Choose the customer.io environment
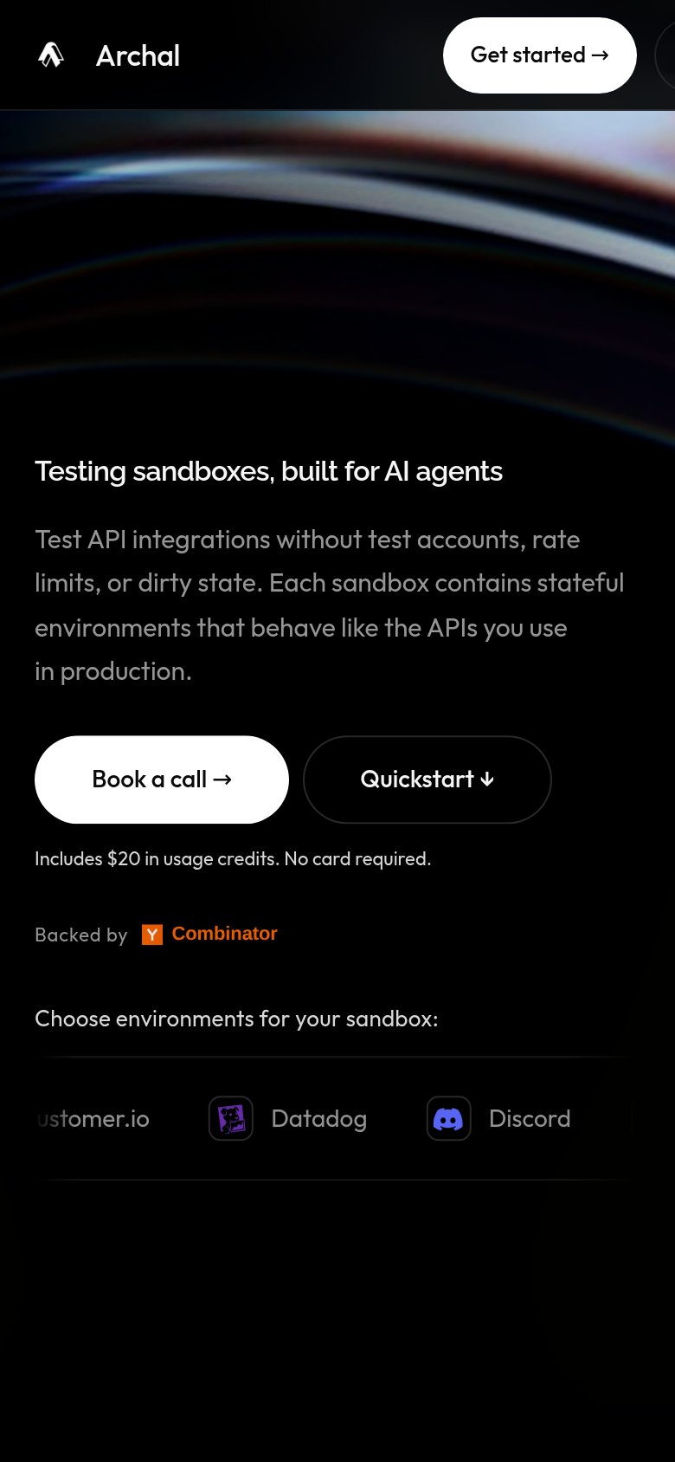This screenshot has width=675, height=1462. click(93, 1119)
